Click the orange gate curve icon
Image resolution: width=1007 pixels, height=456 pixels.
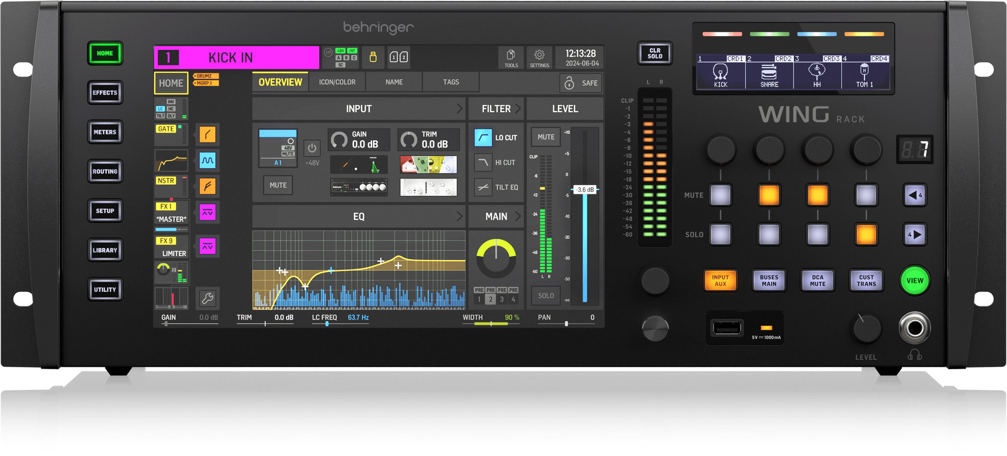click(x=207, y=134)
